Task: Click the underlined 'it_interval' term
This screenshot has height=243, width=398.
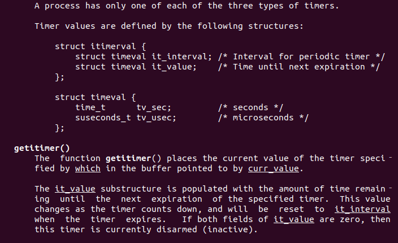Action: click(x=362, y=209)
